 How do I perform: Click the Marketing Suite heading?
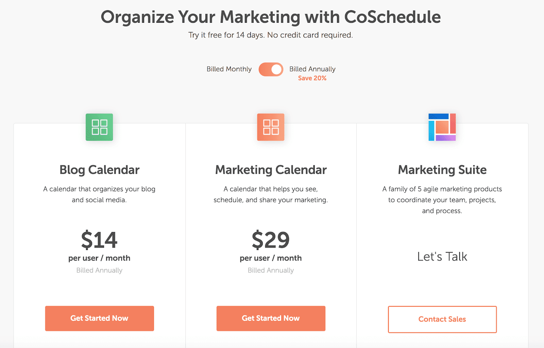(442, 170)
